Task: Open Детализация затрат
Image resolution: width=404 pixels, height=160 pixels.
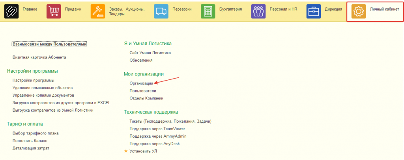Action: (x=31, y=148)
